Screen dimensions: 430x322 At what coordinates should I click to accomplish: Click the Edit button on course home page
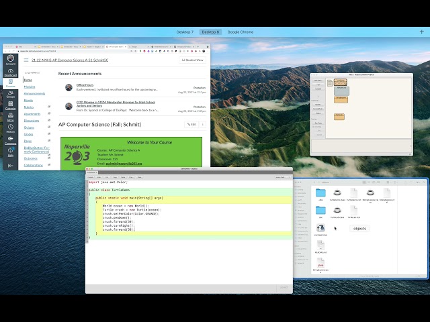(191, 124)
